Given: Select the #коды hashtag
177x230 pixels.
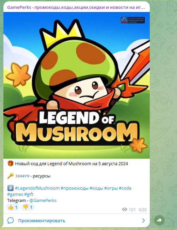Looking at the screenshot, I should coord(96,188).
